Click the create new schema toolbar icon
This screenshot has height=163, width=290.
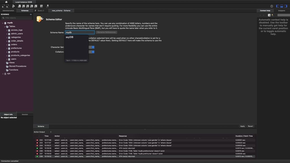[x=19, y=6]
